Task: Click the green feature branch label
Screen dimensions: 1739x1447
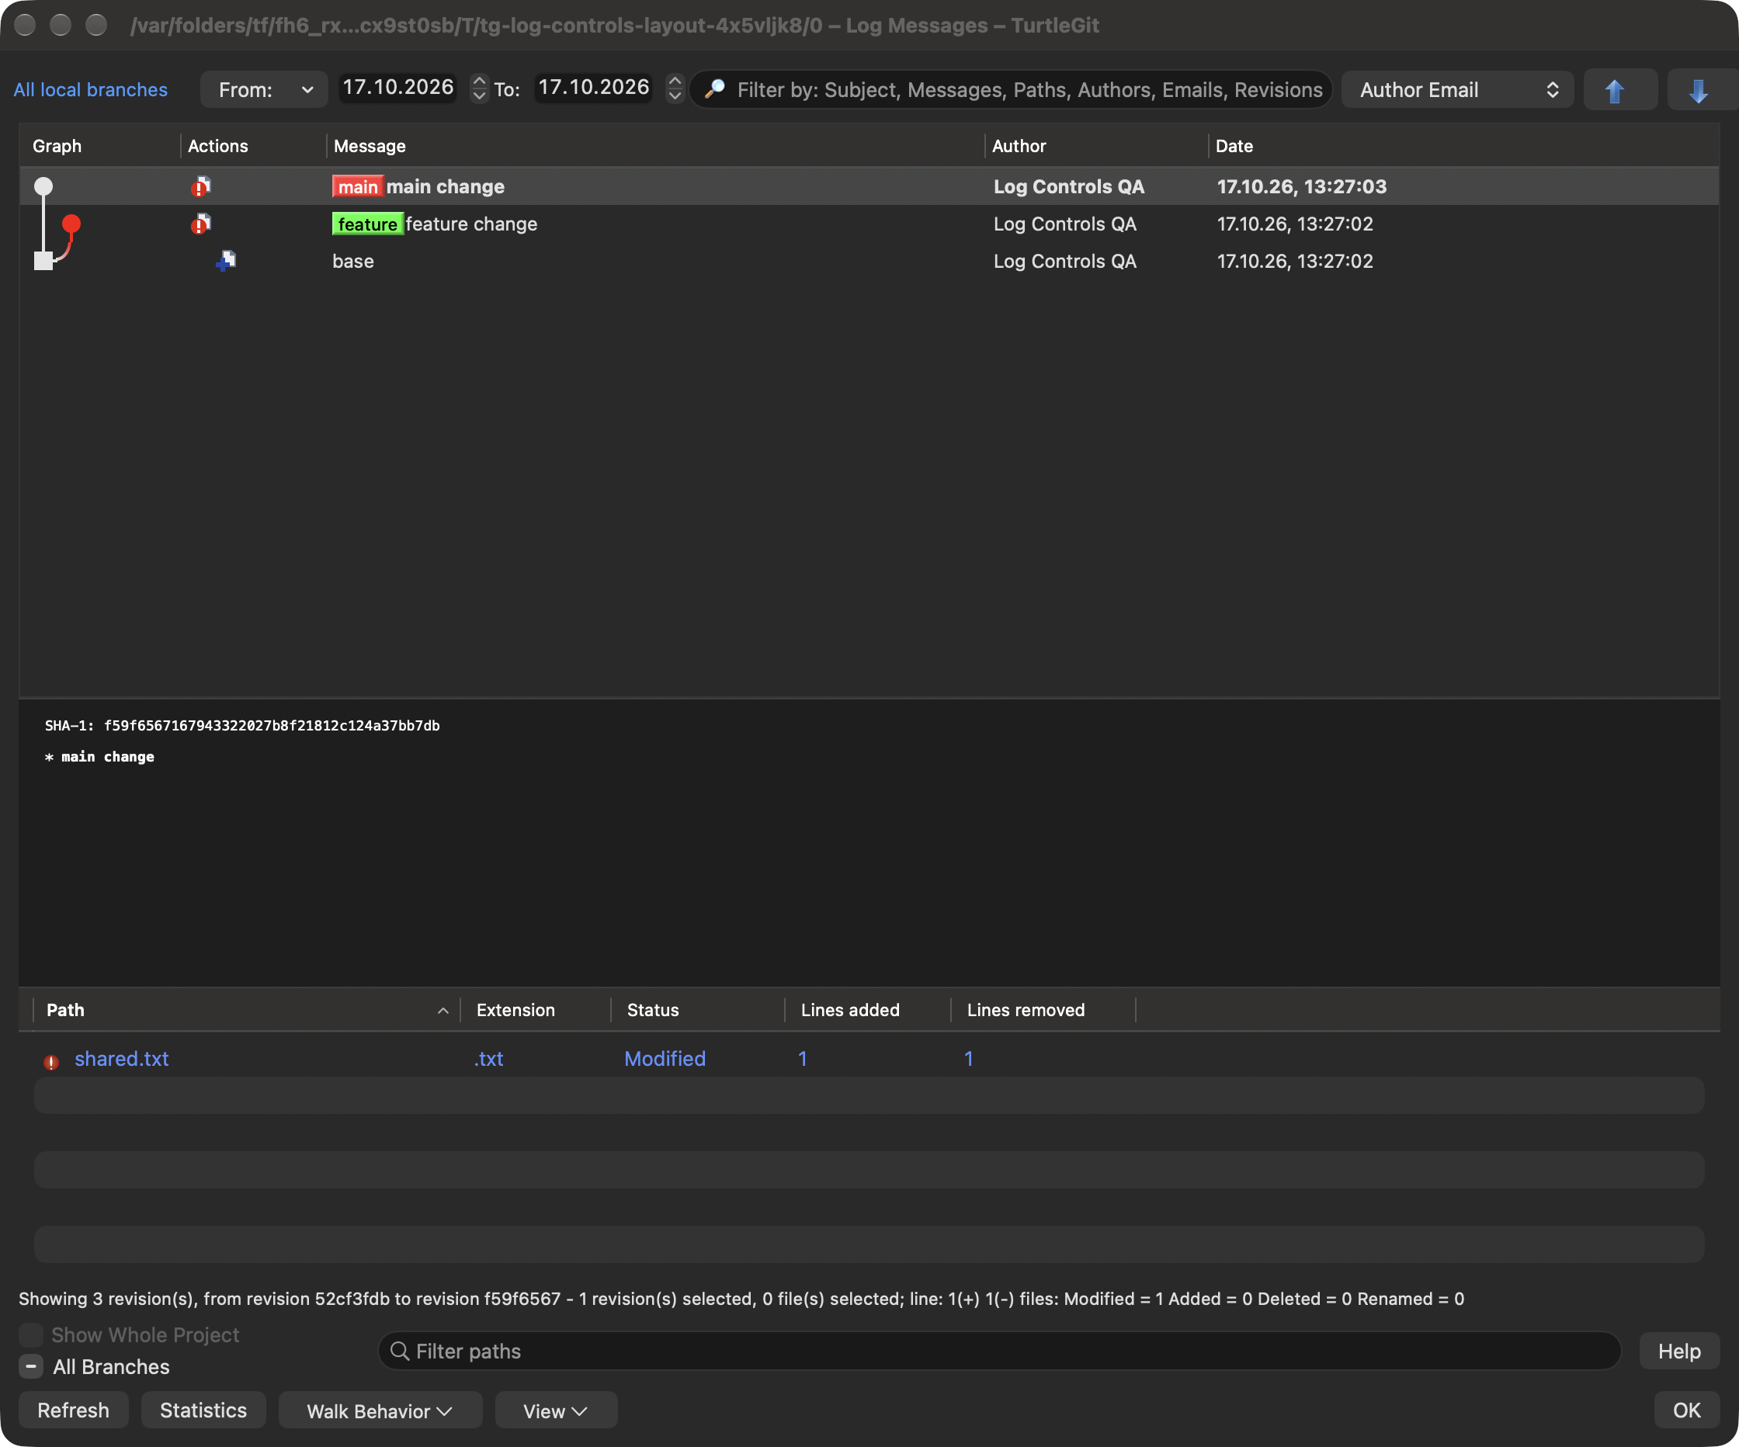Action: 368,224
